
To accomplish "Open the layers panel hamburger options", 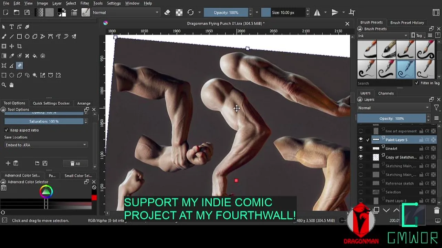I will [x=436, y=118].
